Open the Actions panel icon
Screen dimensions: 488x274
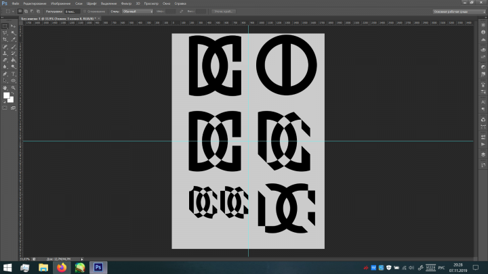coord(483,144)
